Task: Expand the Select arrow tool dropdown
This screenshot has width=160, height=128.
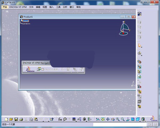Action: (x=142, y=47)
